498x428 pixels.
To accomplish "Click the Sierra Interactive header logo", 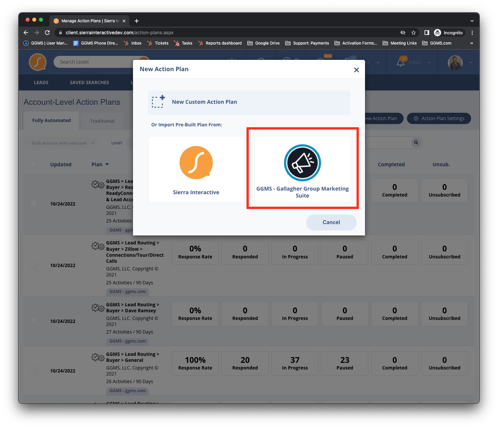I will 38,62.
